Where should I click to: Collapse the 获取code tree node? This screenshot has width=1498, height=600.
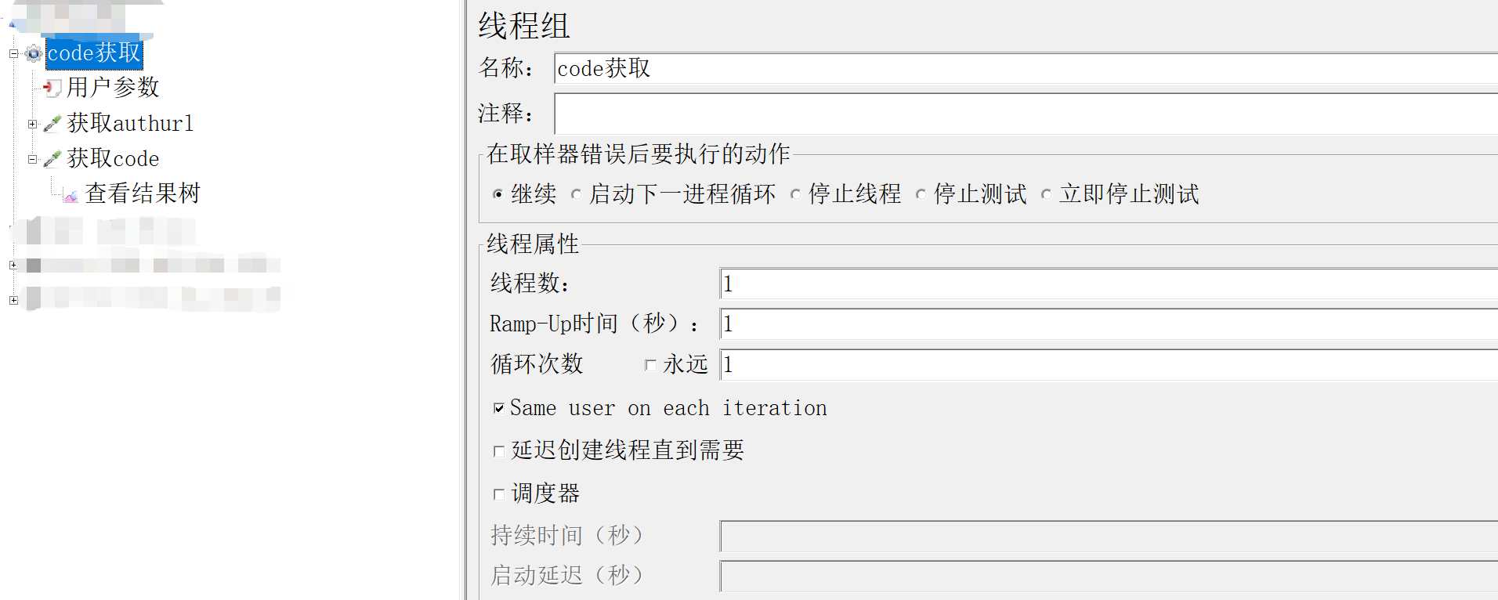[31, 158]
